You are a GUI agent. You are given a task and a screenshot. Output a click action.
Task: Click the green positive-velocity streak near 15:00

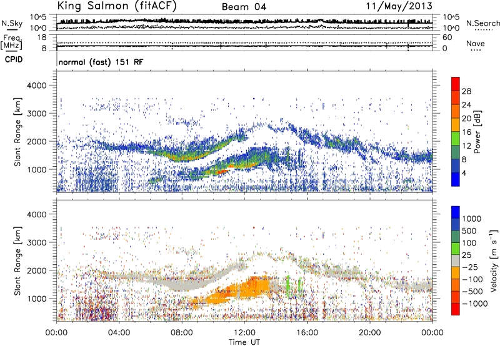pyautogui.click(x=287, y=285)
